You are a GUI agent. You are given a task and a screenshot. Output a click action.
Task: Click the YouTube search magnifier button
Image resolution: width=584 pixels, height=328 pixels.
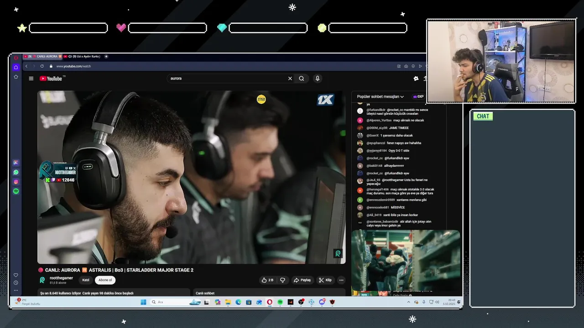(302, 78)
